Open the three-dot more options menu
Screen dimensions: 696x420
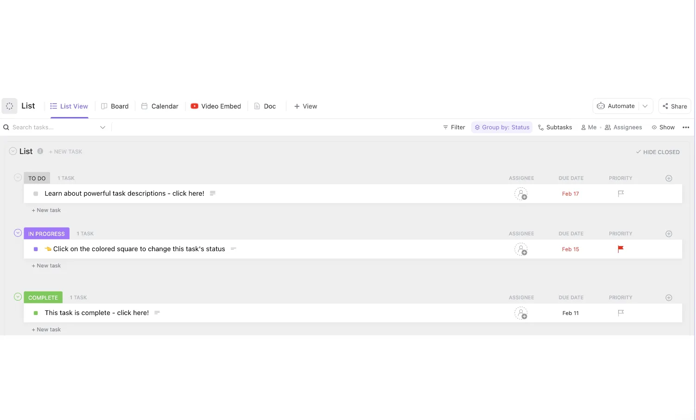point(686,127)
